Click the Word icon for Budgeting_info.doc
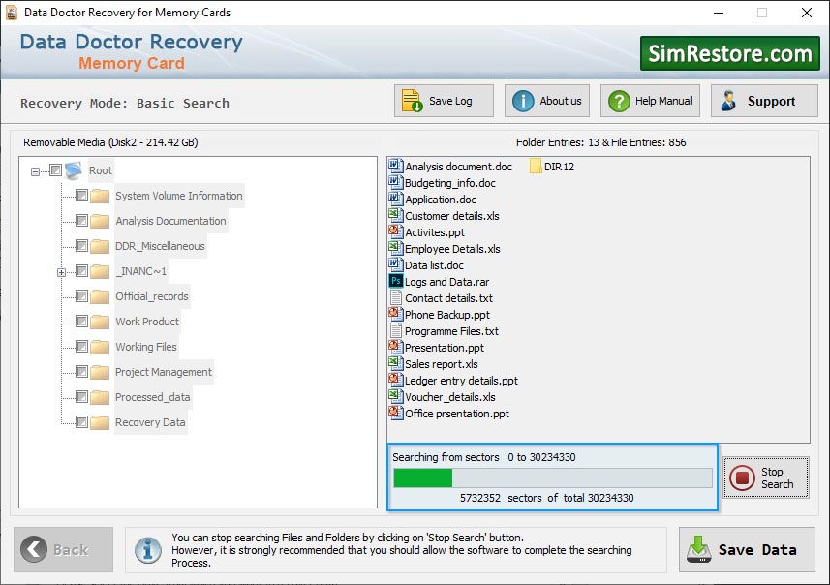Viewport: 830px width, 585px height. 395,182
